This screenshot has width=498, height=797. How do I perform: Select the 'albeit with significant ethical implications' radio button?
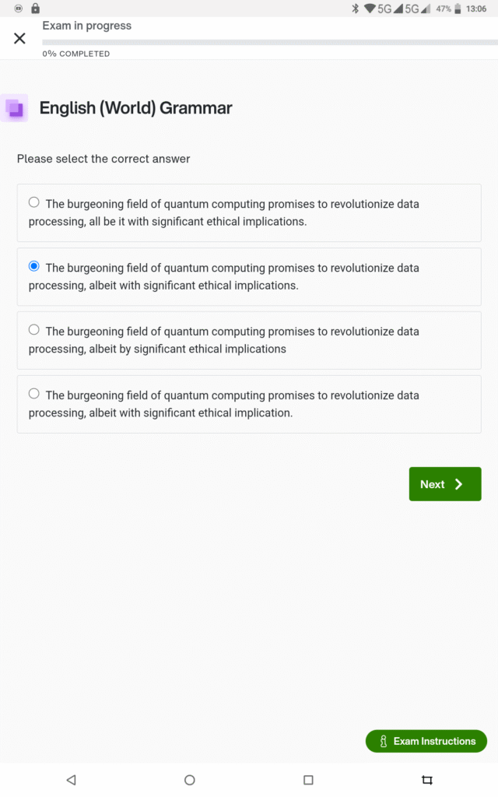(x=34, y=267)
